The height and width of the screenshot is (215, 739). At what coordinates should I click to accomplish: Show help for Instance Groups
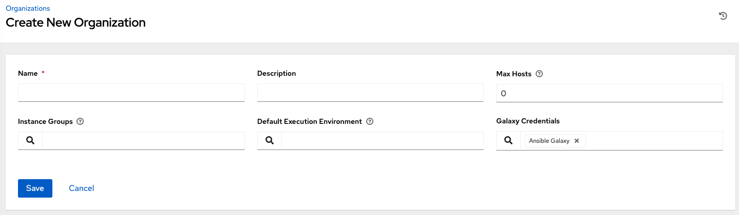pos(80,122)
